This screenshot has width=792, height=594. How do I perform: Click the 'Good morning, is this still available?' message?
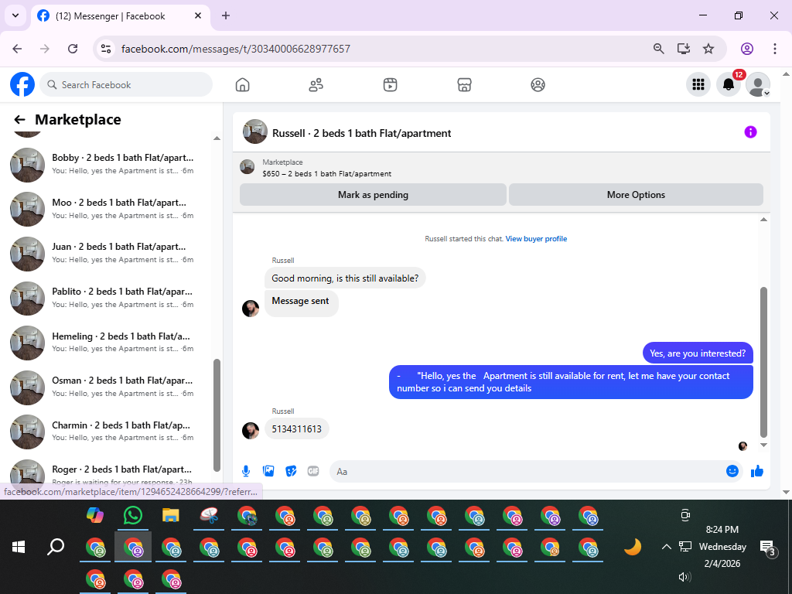pyautogui.click(x=345, y=278)
